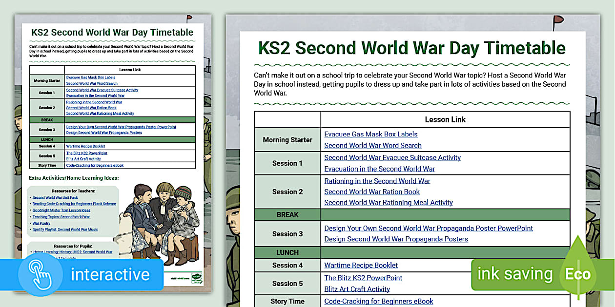
Task: Click the interactive badge label
Action: pyautogui.click(x=110, y=274)
